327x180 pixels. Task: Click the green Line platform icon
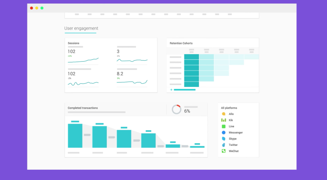point(224,126)
